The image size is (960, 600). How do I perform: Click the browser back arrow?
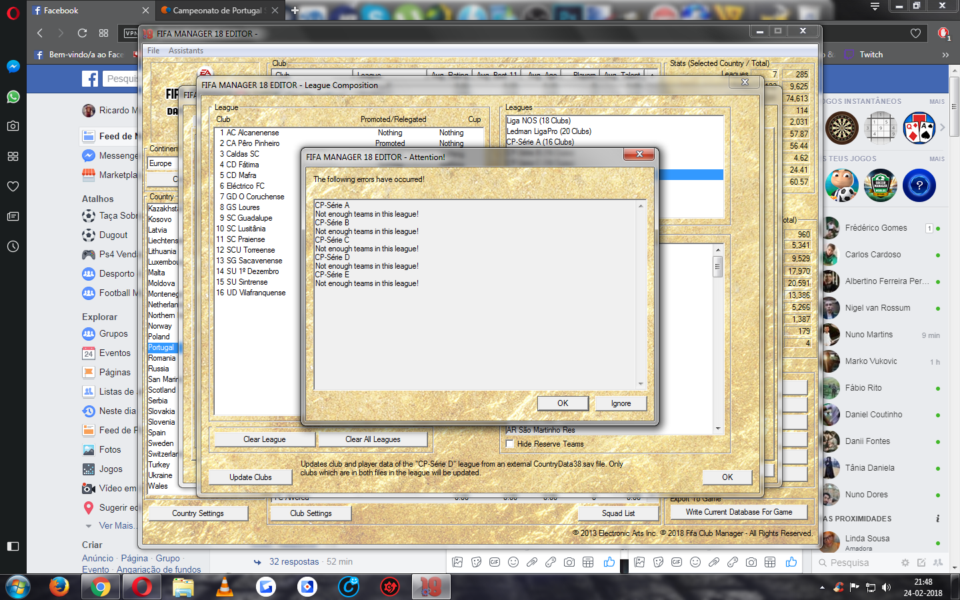pyautogui.click(x=40, y=33)
